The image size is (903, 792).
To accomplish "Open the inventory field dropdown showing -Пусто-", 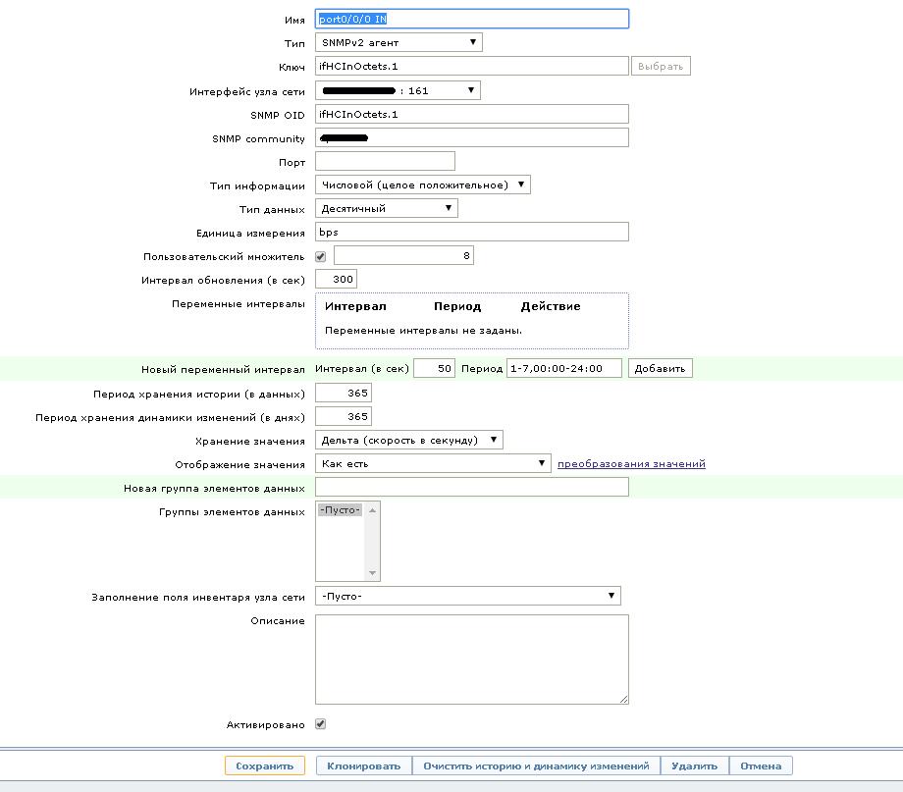I will (467, 596).
